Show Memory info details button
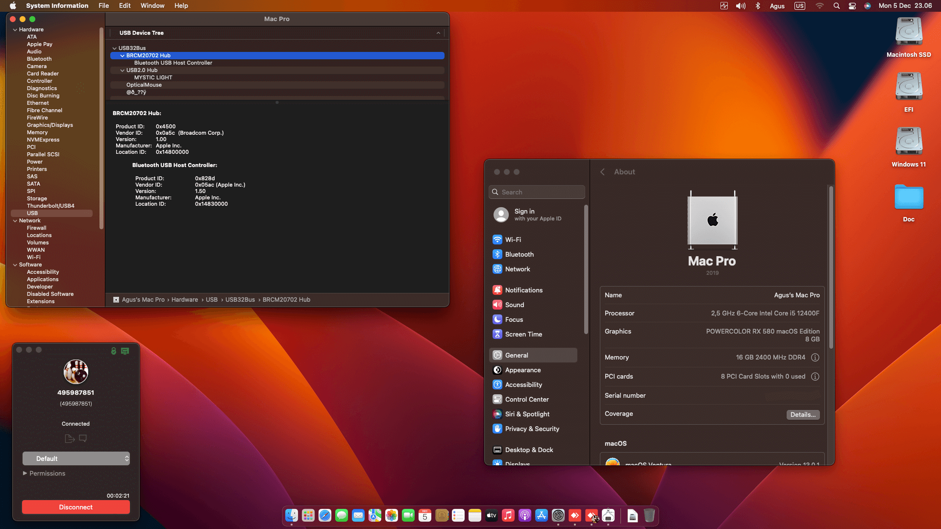941x529 pixels. click(x=815, y=358)
